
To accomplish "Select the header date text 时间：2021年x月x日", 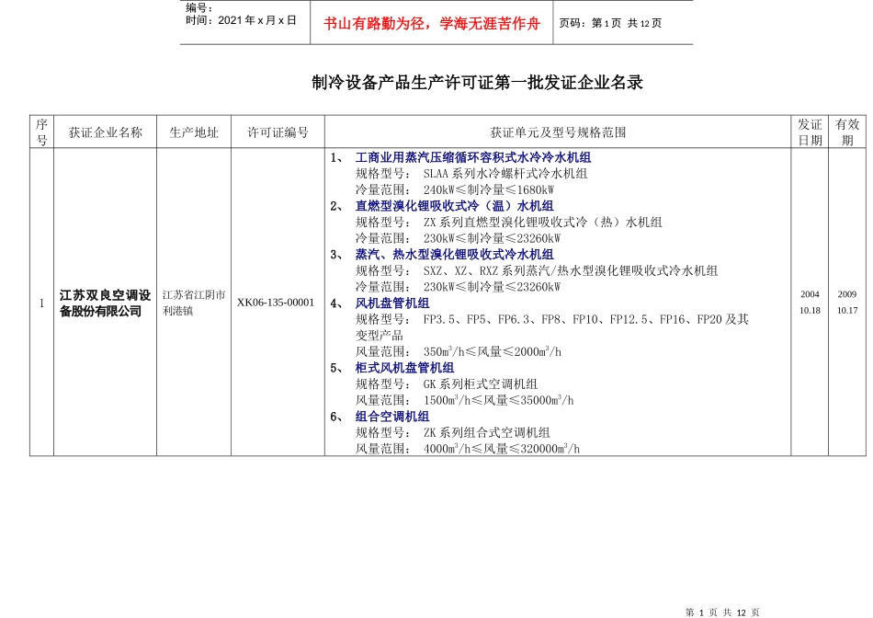I will 241,20.
